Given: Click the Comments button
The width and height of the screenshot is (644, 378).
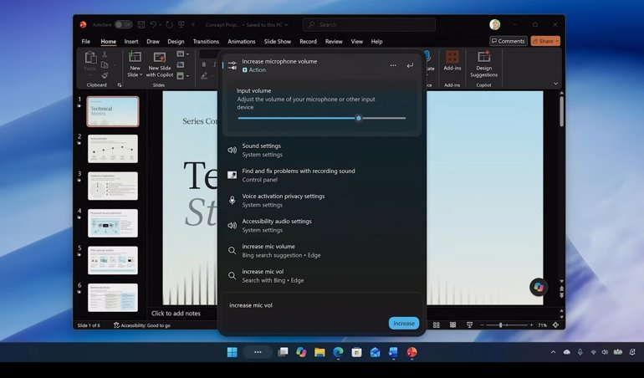Looking at the screenshot, I should (x=508, y=41).
